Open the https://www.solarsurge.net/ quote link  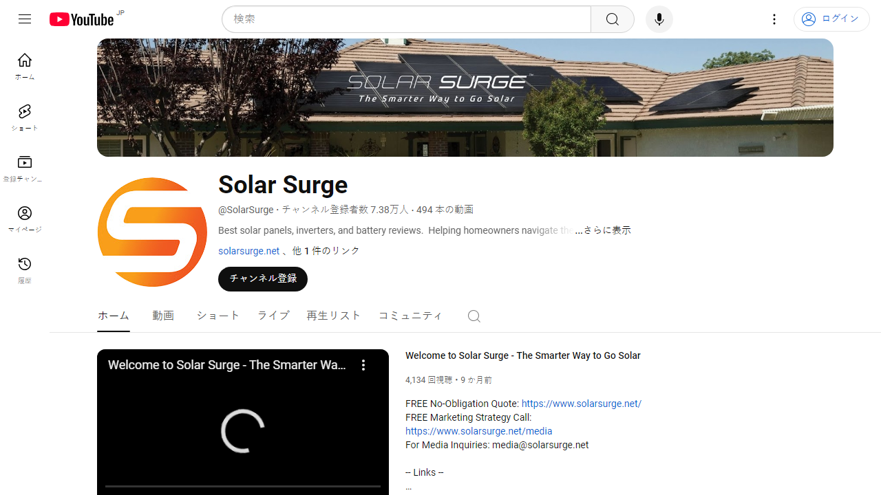pos(582,404)
